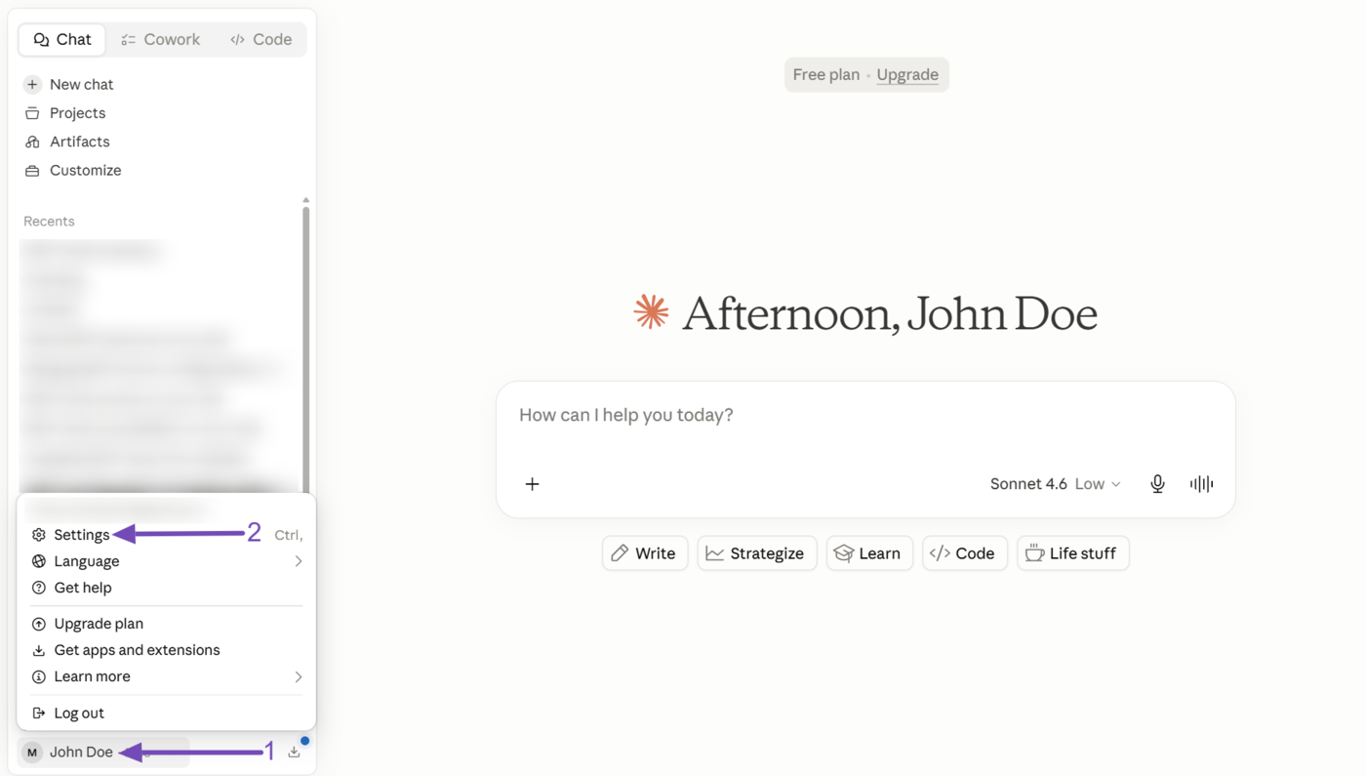Viewport: 1366px width, 776px height.
Task: Expand the Learn more submenu
Action: pos(166,676)
